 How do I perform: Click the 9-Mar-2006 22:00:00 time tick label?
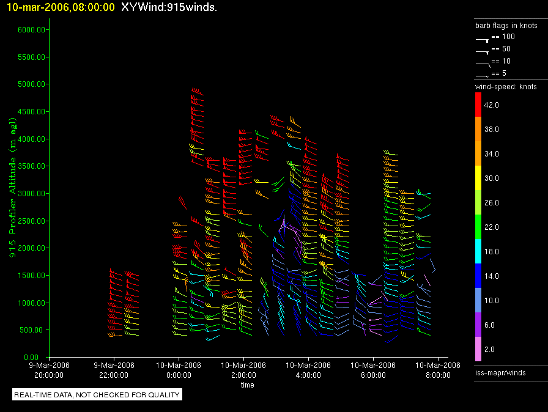coord(114,370)
